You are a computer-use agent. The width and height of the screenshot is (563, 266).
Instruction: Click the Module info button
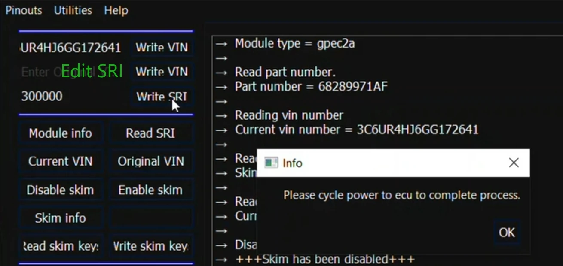pyautogui.click(x=60, y=133)
